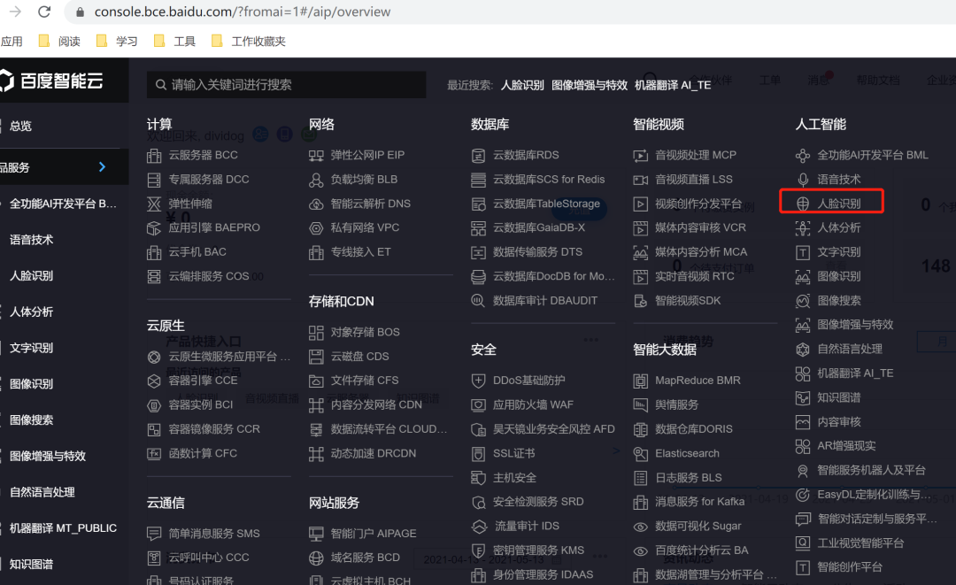
Task: Click the 数据库审计 DBAUDIT icon
Action: coord(478,301)
